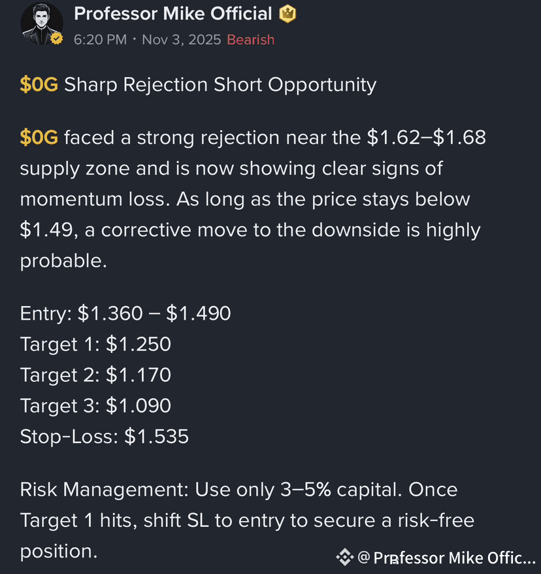541x574 pixels.
Task: Click the "Nov 3, 2025" post date
Action: pyautogui.click(x=182, y=39)
